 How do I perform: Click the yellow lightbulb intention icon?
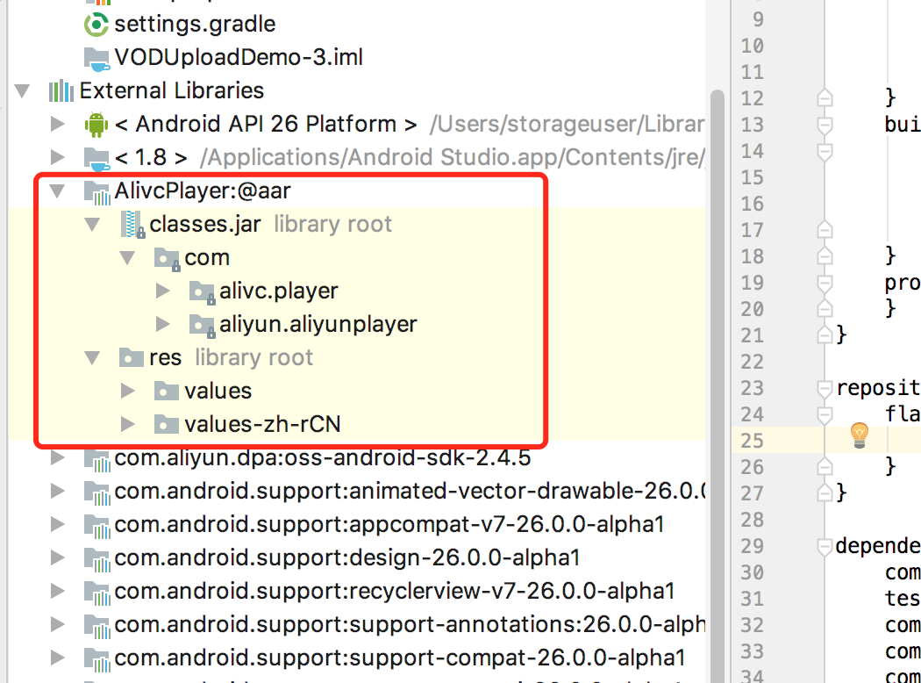[x=860, y=435]
